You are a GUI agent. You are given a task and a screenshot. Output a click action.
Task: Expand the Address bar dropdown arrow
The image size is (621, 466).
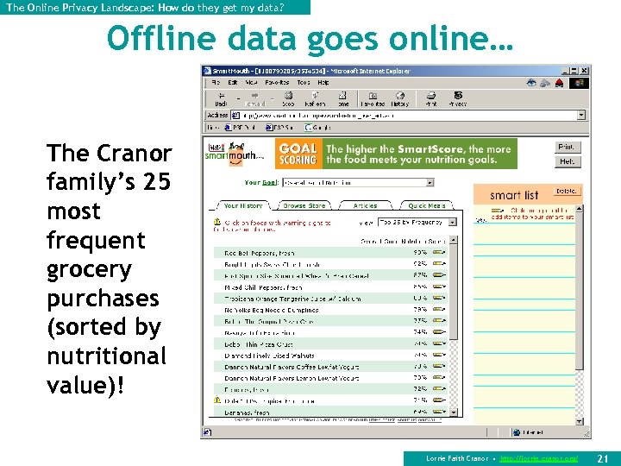[x=581, y=116]
